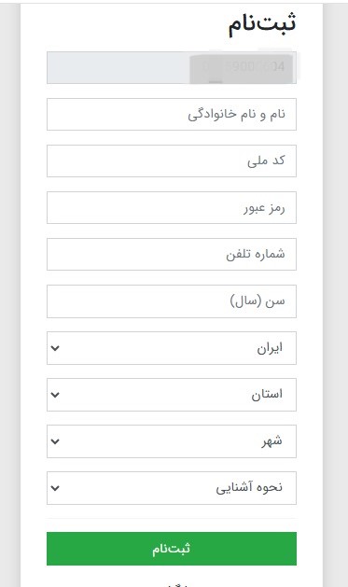Click the blurred number text in the disabled field
Screen dimensions: 348x587
pos(244,67)
